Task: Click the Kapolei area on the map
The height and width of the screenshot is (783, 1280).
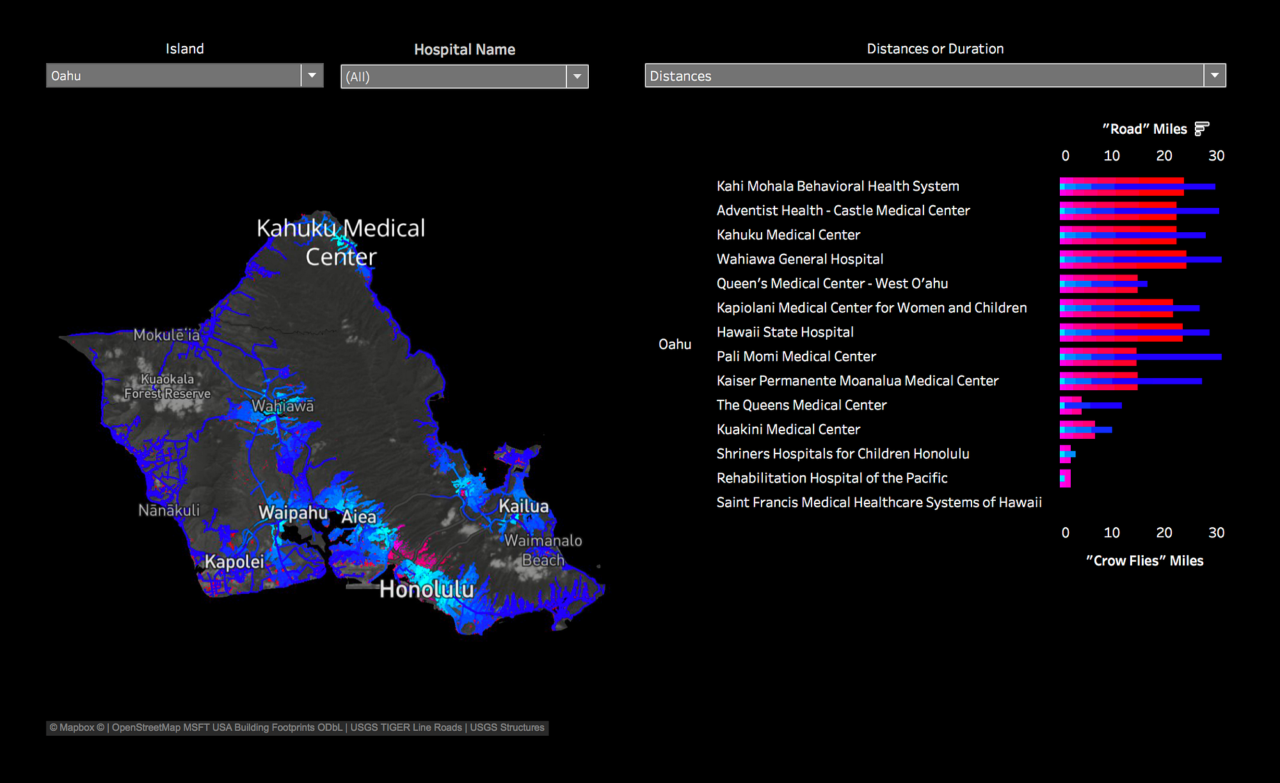Action: (234, 562)
